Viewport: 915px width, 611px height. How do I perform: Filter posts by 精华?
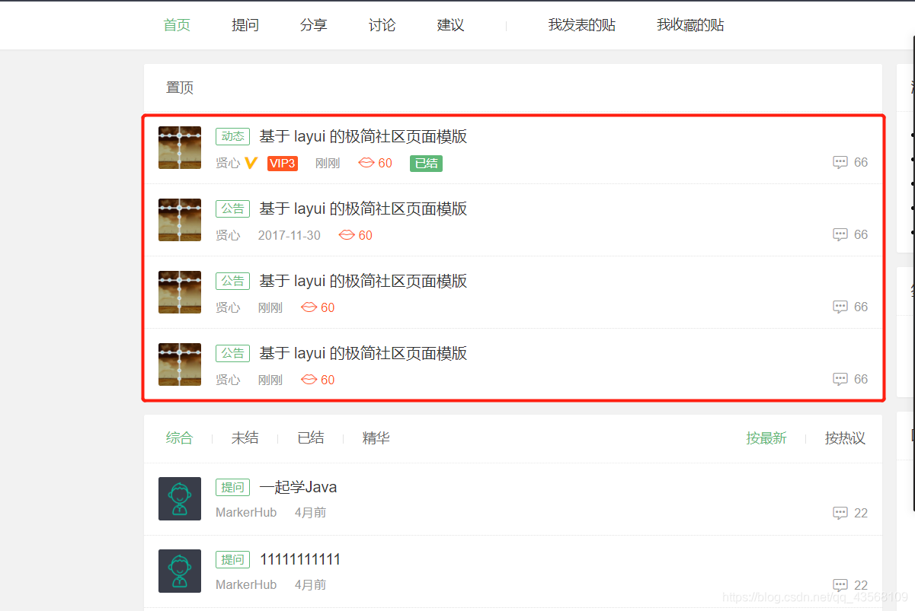[x=376, y=438]
